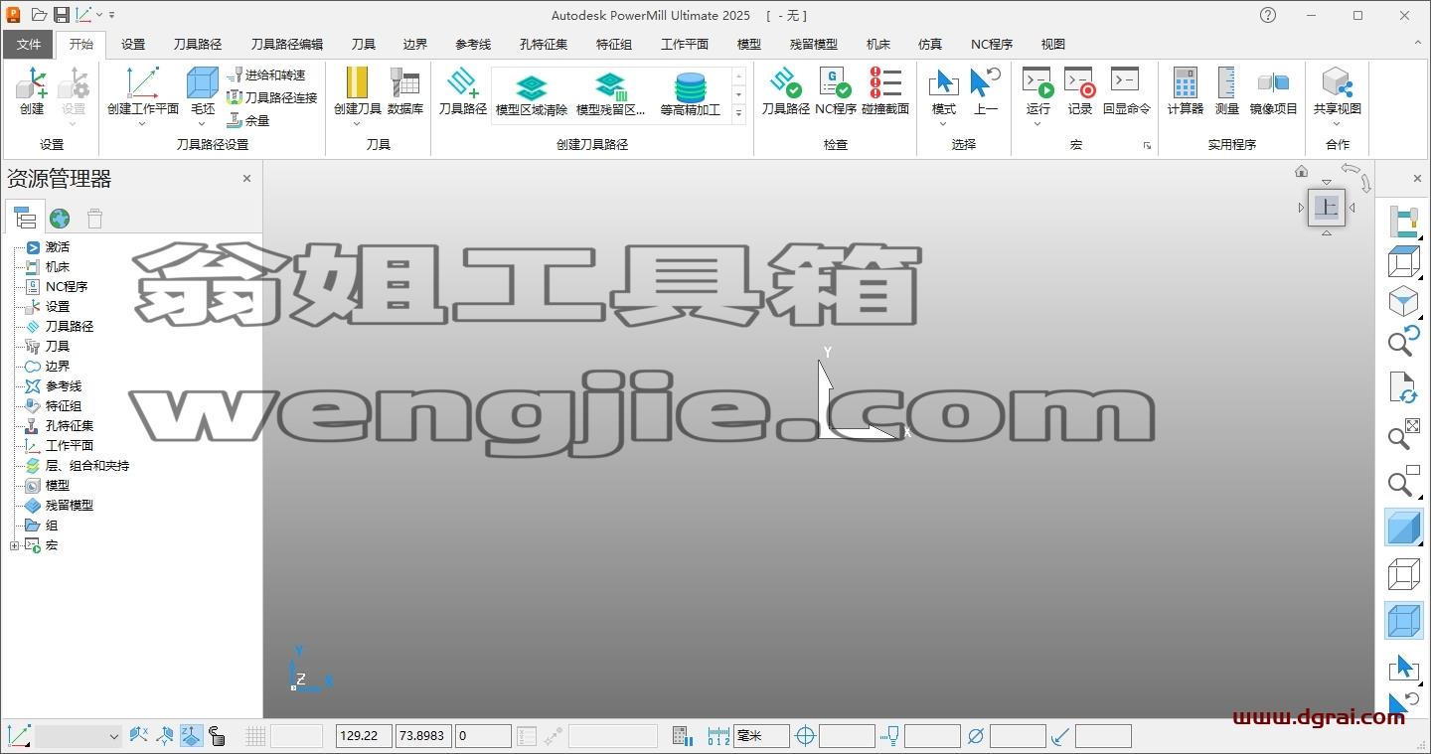The width and height of the screenshot is (1431, 754).
Task: Switch to the 视图 ribbon tab
Action: [1053, 45]
